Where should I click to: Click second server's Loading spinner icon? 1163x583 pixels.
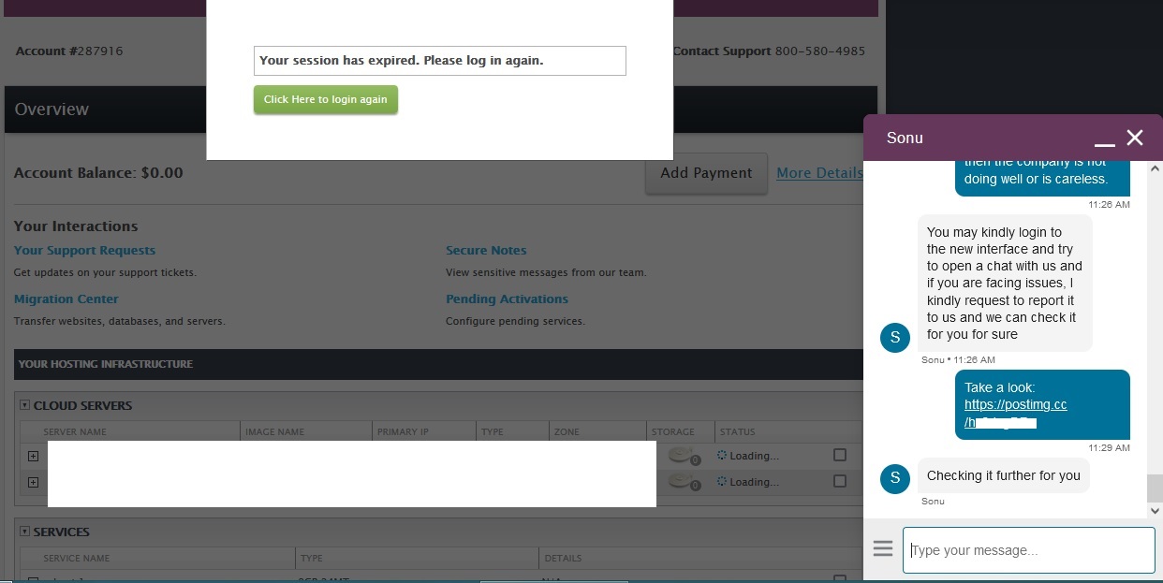coord(722,482)
